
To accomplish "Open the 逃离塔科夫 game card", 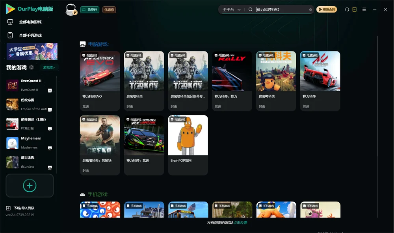I will tap(144, 81).
